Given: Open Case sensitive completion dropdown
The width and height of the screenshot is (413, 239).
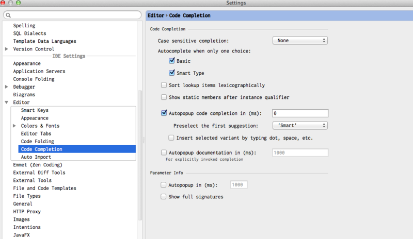Looking at the screenshot, I should click(300, 41).
